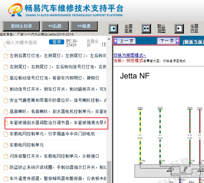Click the full-screen content arrow icon
The height and width of the screenshot is (183, 204).
click(x=179, y=29)
